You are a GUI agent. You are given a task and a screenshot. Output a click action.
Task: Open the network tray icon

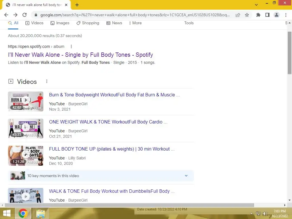(x=258, y=214)
